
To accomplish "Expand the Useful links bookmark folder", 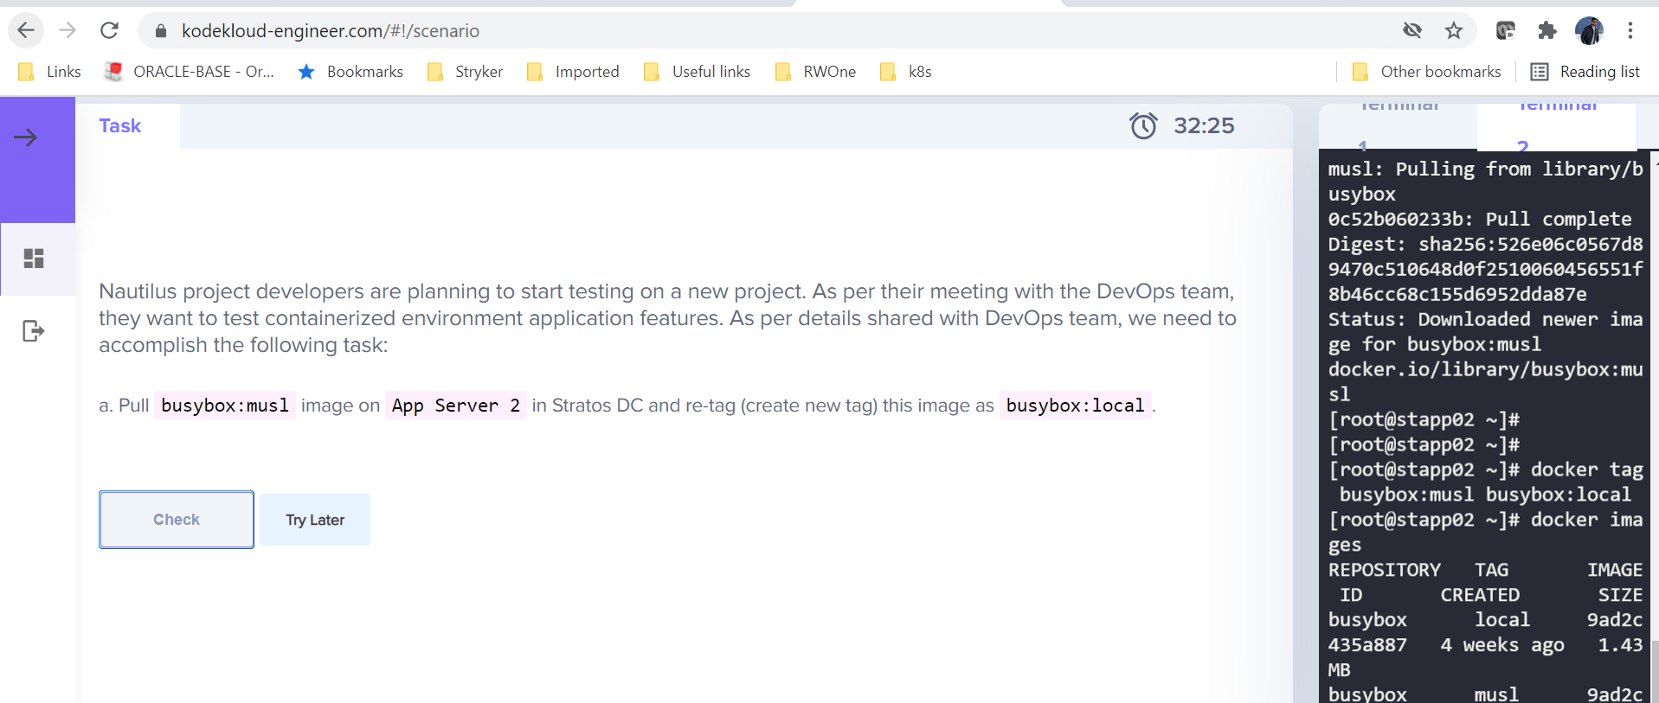I will pos(698,72).
